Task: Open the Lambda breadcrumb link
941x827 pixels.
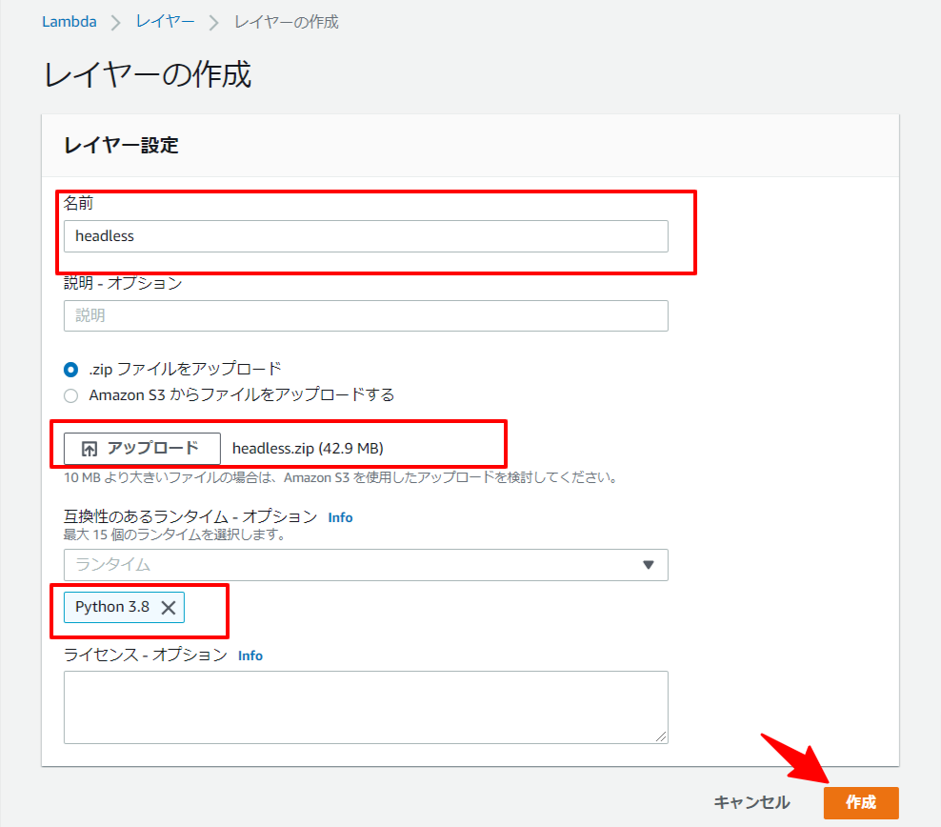Action: [x=69, y=22]
